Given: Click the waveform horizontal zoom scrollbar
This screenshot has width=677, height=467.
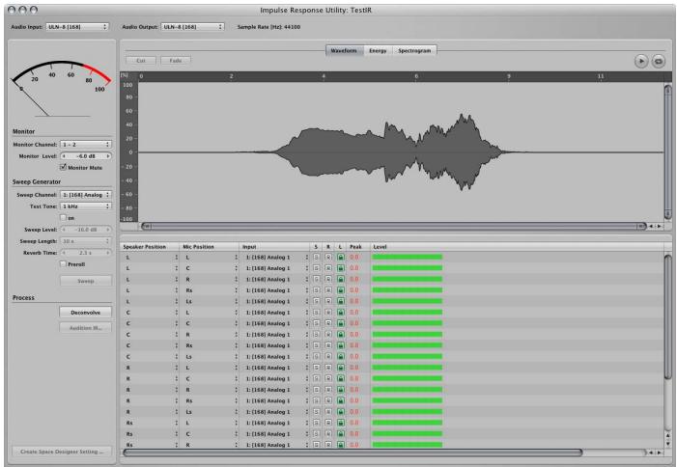Looking at the screenshot, I should coord(393,226).
